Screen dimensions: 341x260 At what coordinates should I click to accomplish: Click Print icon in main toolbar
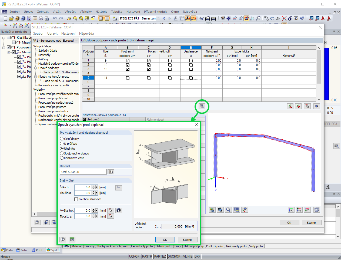pos(41,18)
